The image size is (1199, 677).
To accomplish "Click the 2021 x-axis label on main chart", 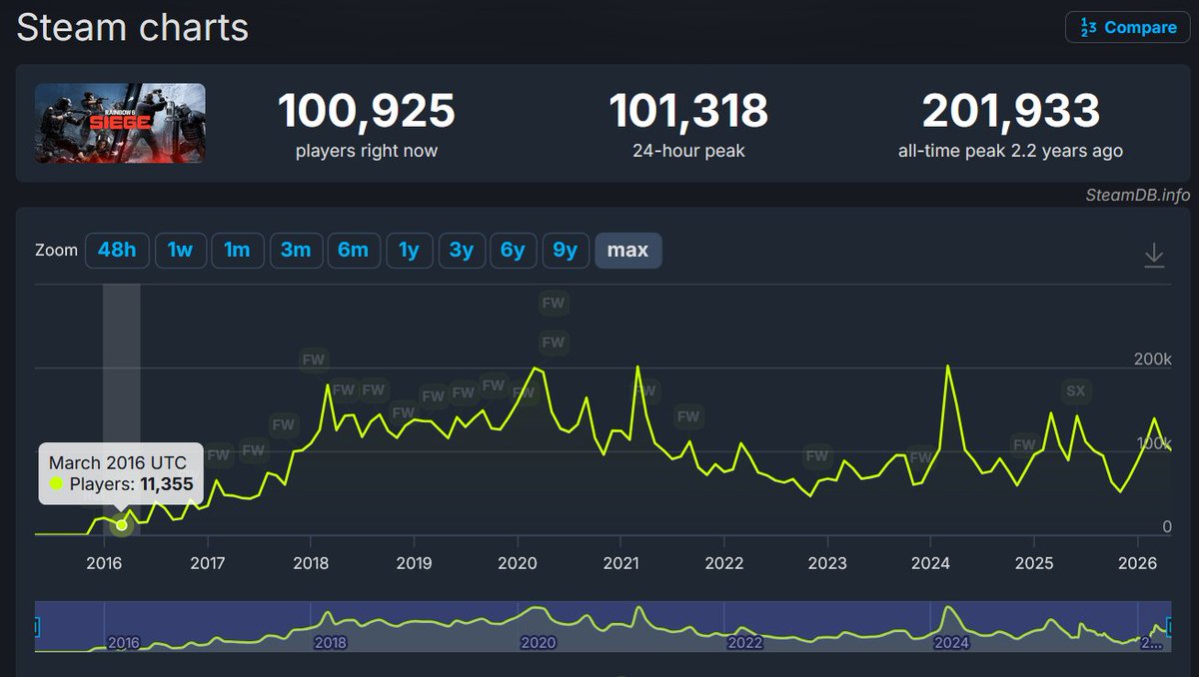I will [620, 563].
